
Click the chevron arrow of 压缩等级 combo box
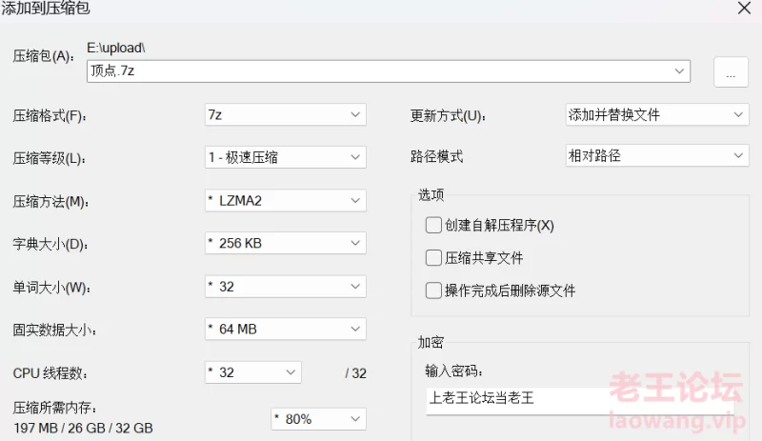tap(355, 157)
